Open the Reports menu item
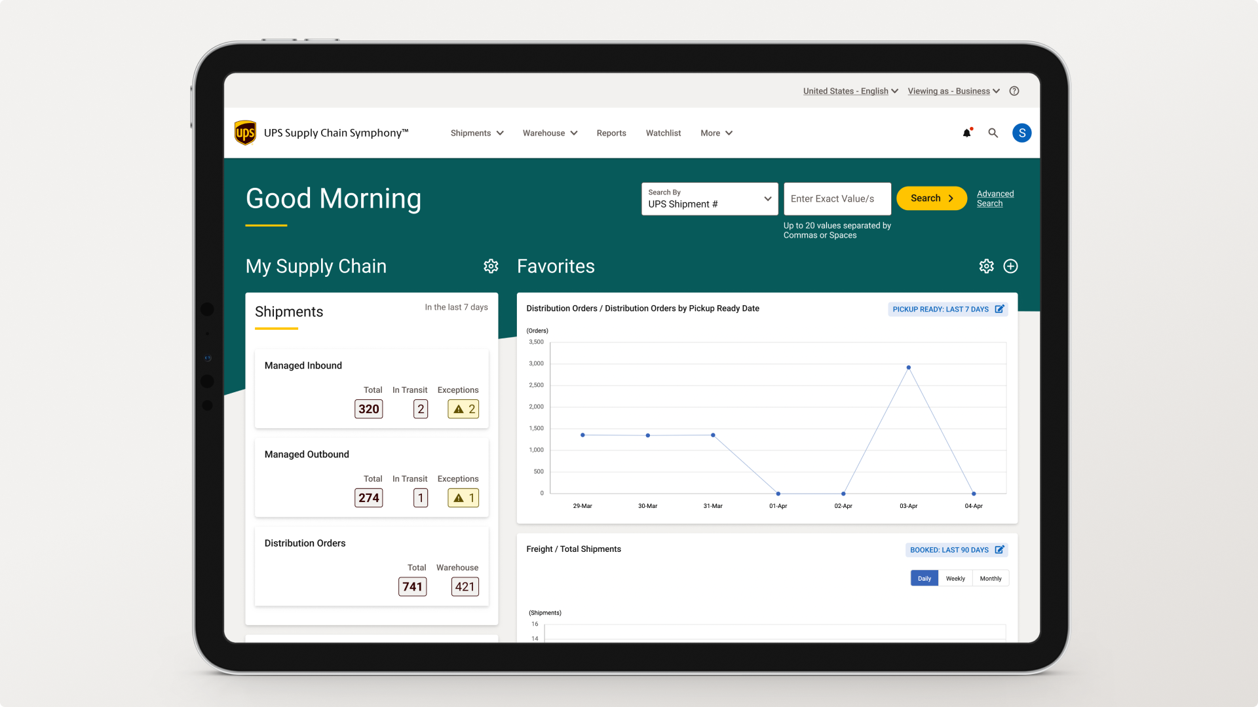The height and width of the screenshot is (707, 1258). pyautogui.click(x=611, y=133)
